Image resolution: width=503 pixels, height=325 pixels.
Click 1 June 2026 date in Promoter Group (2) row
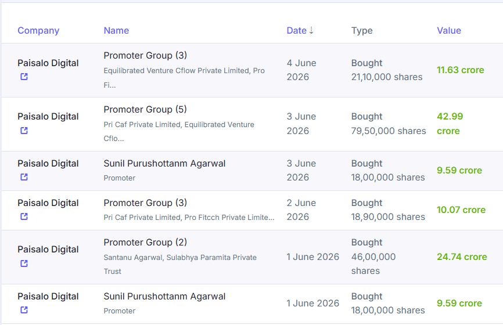pyautogui.click(x=312, y=257)
